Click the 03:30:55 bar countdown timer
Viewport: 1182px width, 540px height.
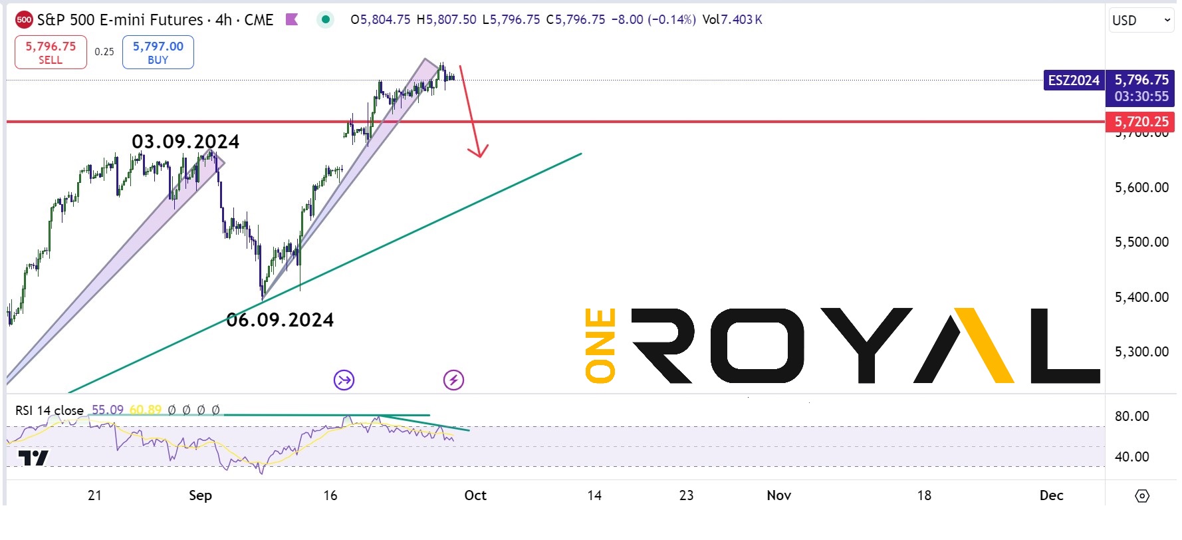coord(1141,96)
